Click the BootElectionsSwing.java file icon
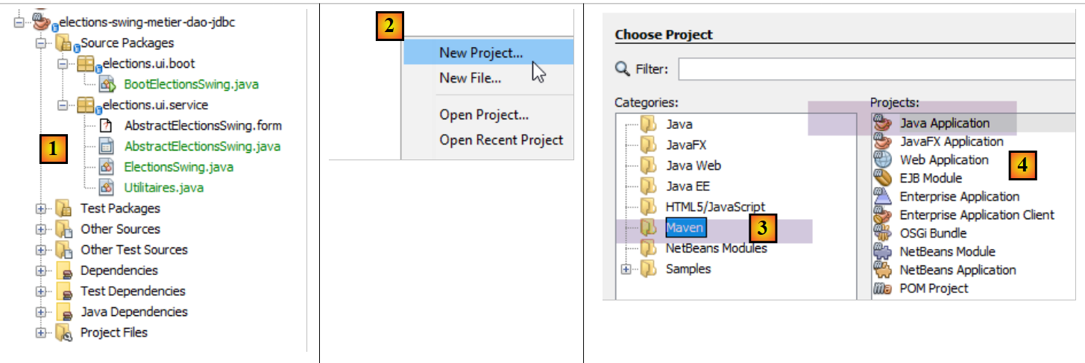This screenshot has height=363, width=1085. point(107,85)
